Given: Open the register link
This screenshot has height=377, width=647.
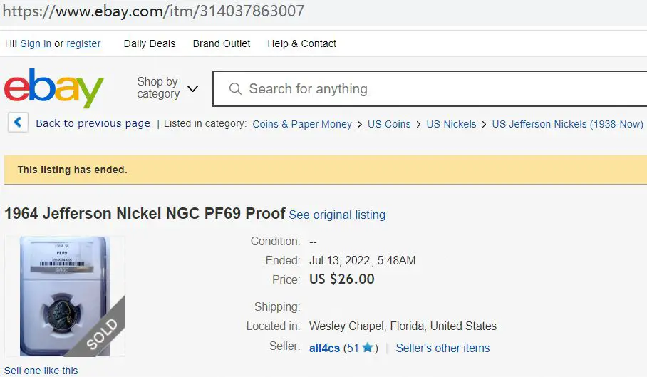Looking at the screenshot, I should tap(83, 43).
